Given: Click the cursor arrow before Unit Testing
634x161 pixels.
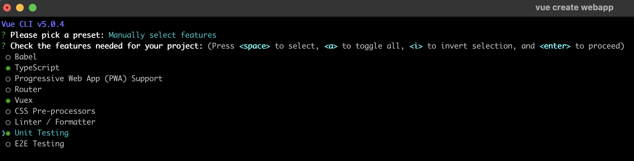Looking at the screenshot, I should 4,133.
